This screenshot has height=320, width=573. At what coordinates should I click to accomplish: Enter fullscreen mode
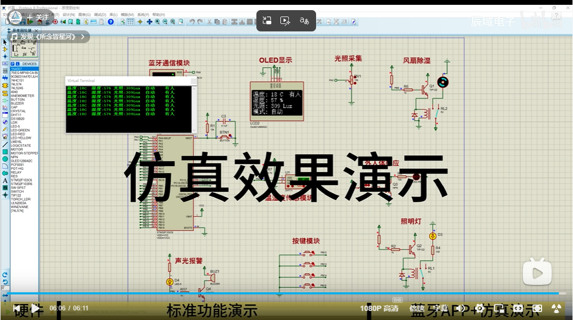pyautogui.click(x=537, y=308)
